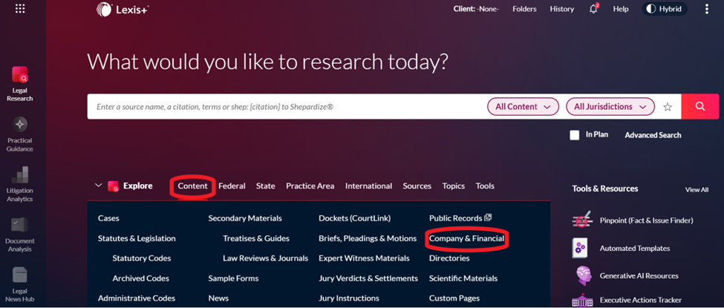Select the State tab
Image resolution: width=724 pixels, height=308 pixels.
tap(266, 186)
